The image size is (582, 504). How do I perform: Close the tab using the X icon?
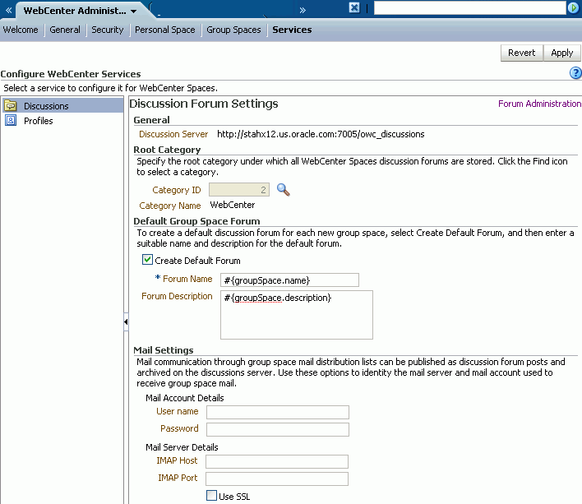click(354, 7)
